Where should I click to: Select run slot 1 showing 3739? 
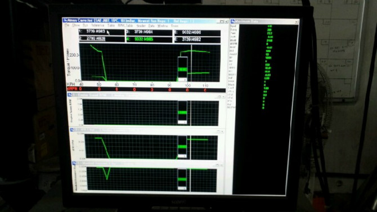click(101, 31)
